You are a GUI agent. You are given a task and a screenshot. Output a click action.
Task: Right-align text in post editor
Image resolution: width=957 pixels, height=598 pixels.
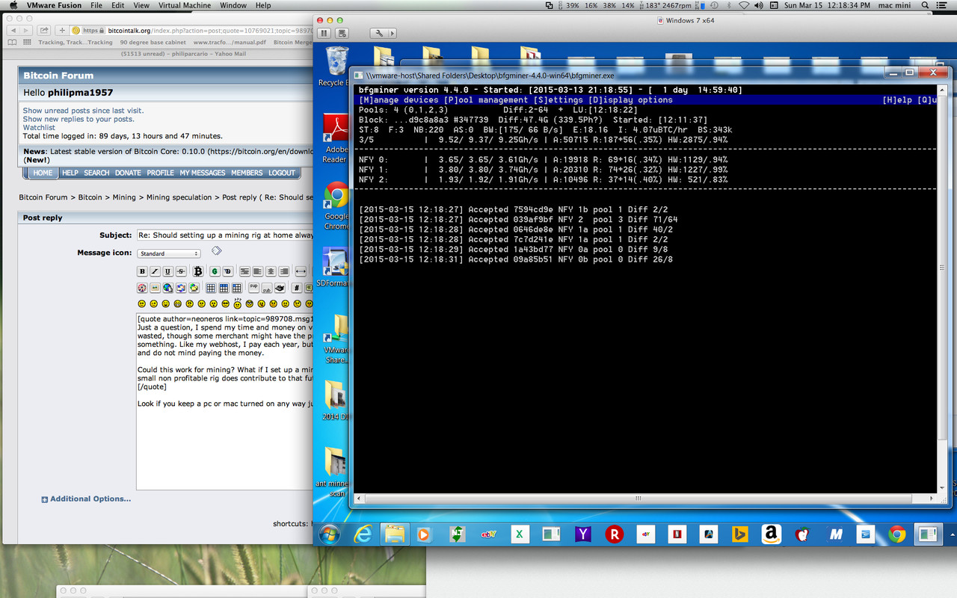(284, 271)
